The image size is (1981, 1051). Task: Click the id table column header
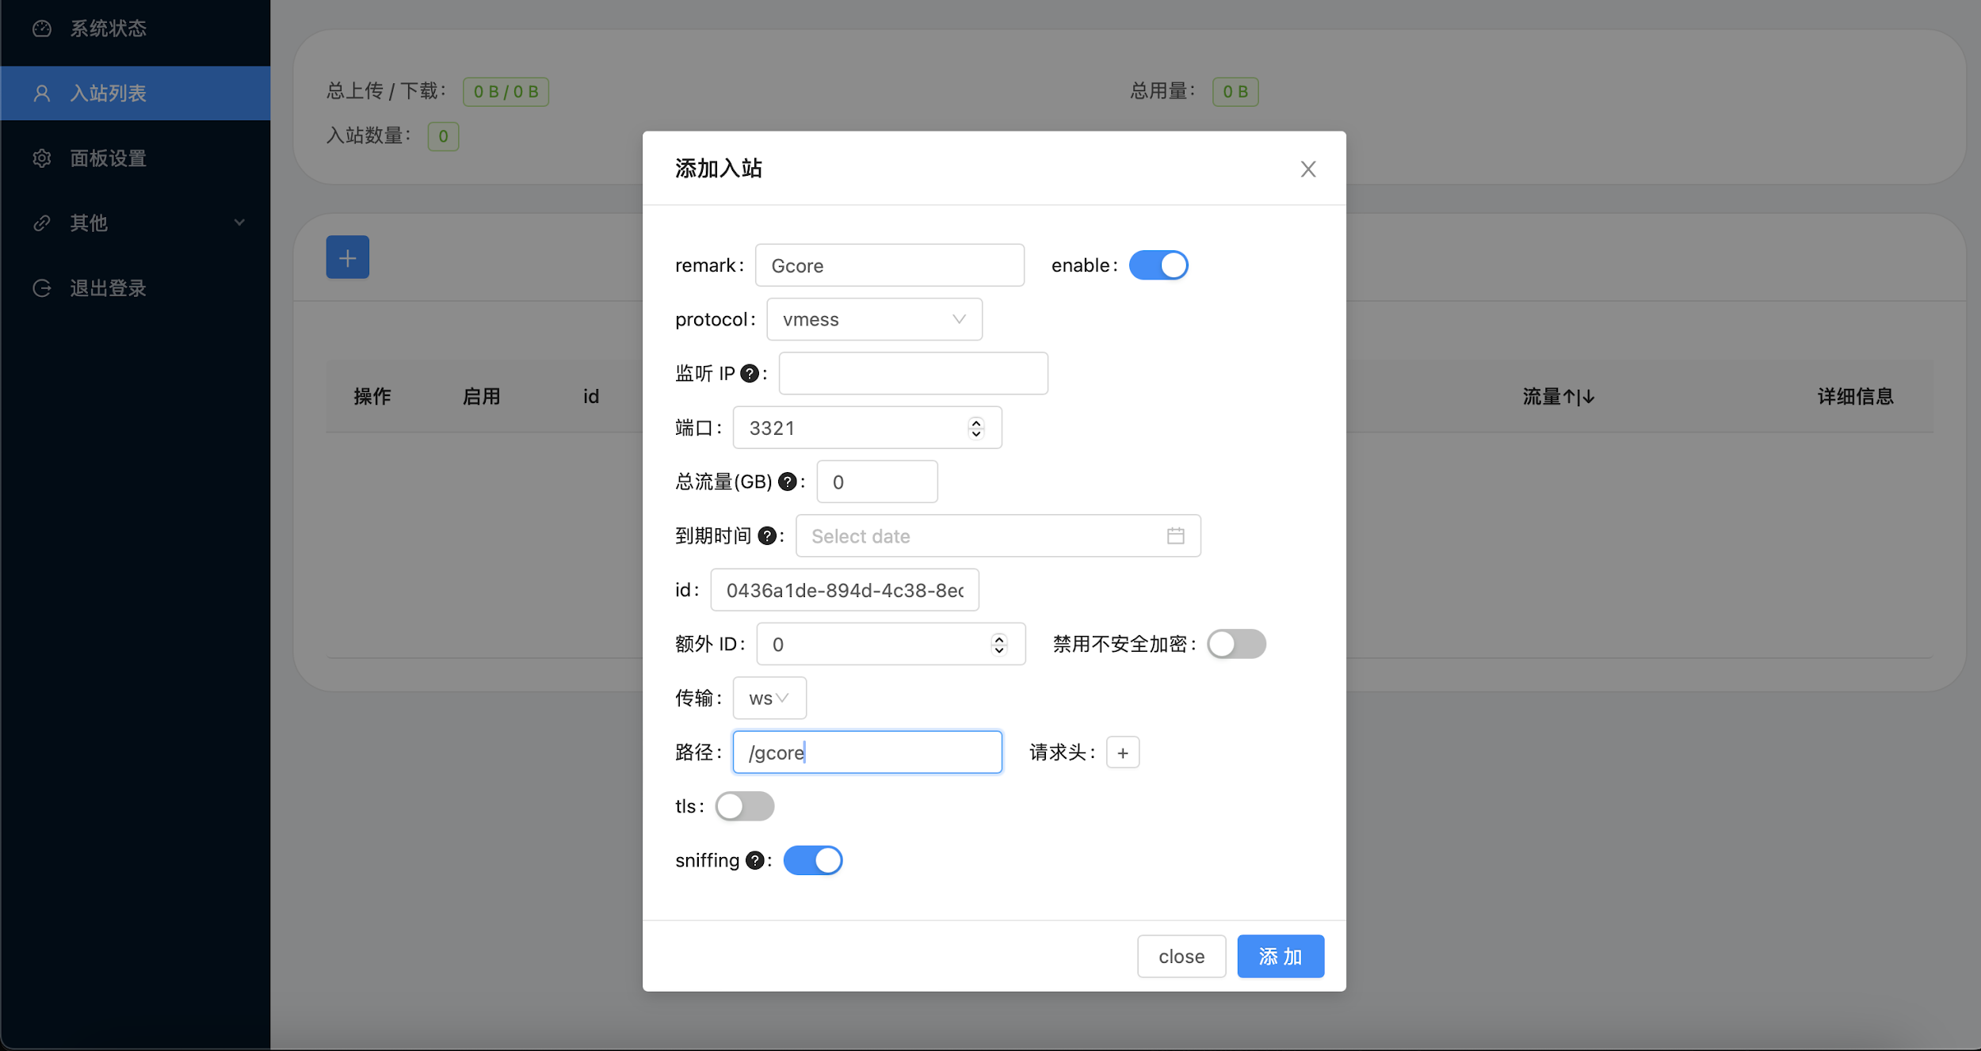(x=591, y=397)
